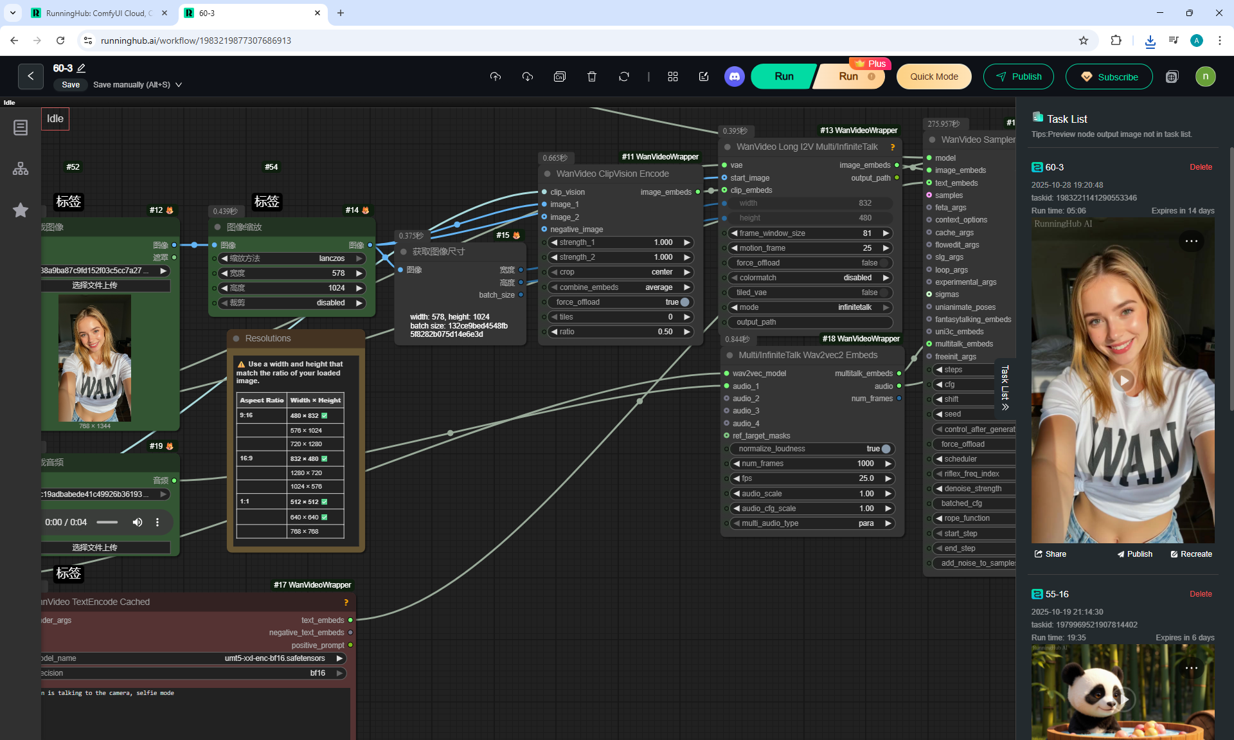The height and width of the screenshot is (740, 1234).
Task: Click the cloud upload icon in toolbar
Action: click(x=495, y=77)
